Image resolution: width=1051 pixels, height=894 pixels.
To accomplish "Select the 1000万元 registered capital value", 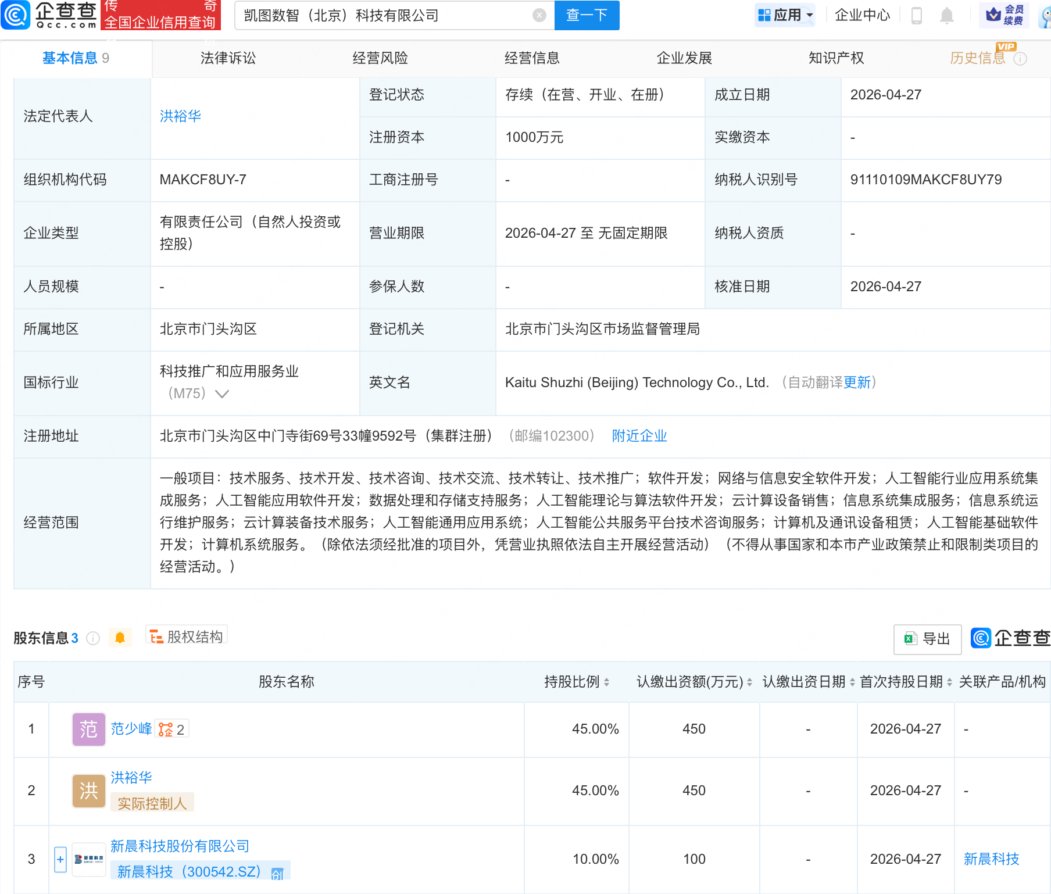I will coord(534,137).
